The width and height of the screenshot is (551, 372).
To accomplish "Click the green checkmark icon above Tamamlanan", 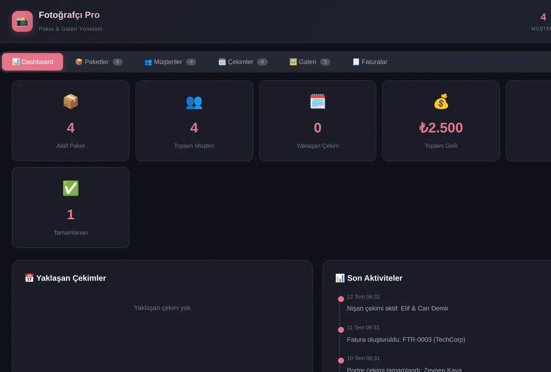I will pyautogui.click(x=71, y=188).
